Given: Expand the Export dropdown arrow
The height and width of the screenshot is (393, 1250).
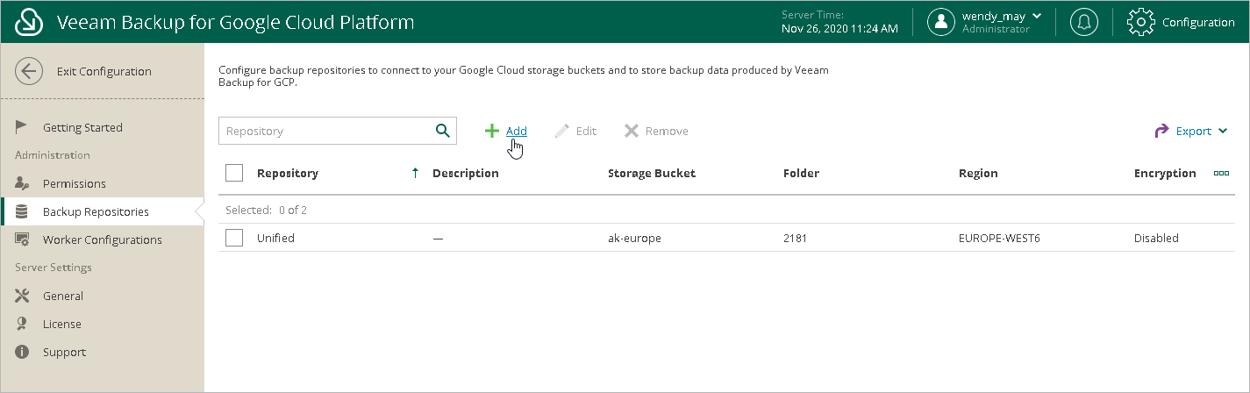Looking at the screenshot, I should [1223, 132].
